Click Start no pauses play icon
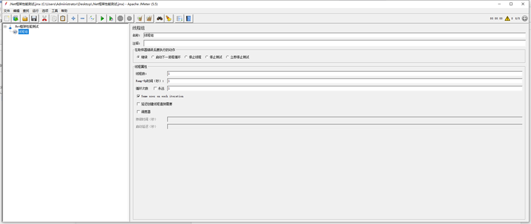This screenshot has height=224, width=531. click(x=111, y=18)
